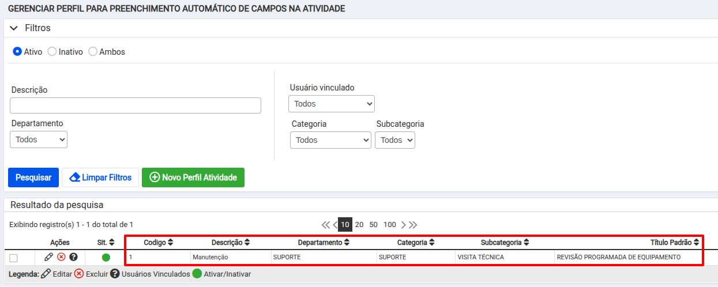This screenshot has height=287, width=718.
Task: Go to the first page double arrow
Action: coord(326,225)
